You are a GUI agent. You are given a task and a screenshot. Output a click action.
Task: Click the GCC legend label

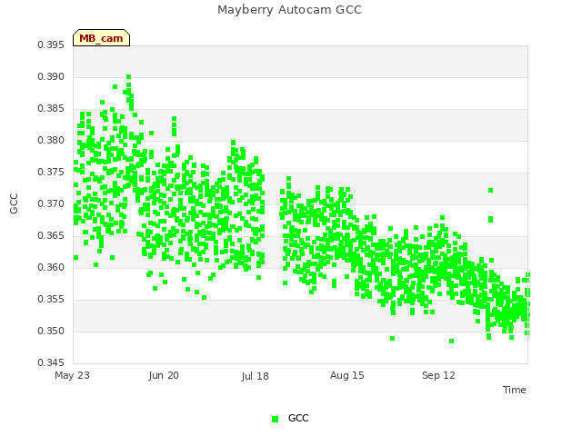coord(298,418)
